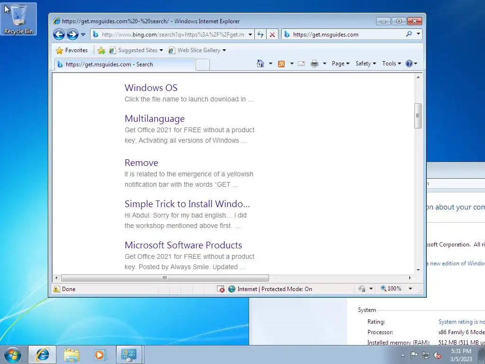This screenshot has height=364, width=485.
Task: Click the orange RSS feeds icon
Action: pos(281,64)
